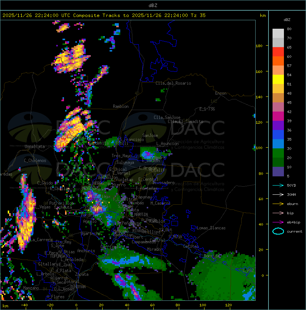
Task: Click the 'L_Vegas' map label
Action: tap(43, 207)
